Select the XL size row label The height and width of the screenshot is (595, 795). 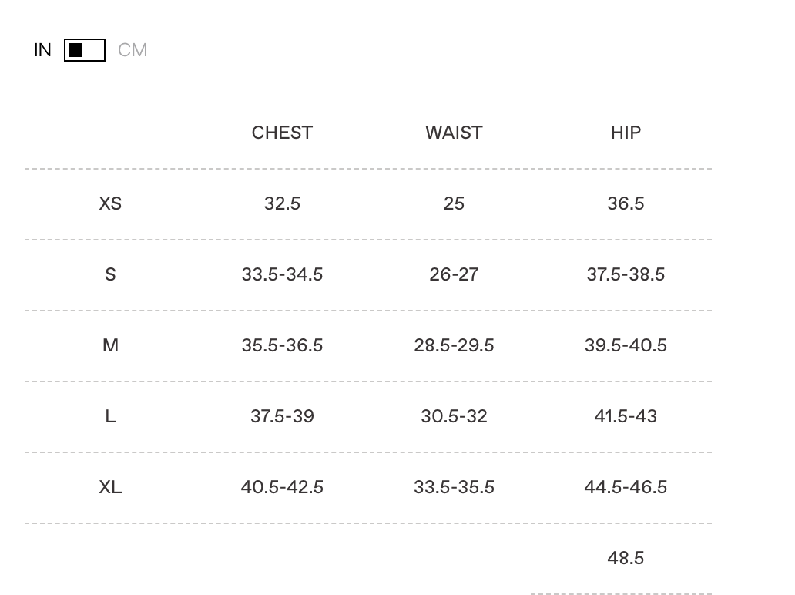(x=110, y=487)
